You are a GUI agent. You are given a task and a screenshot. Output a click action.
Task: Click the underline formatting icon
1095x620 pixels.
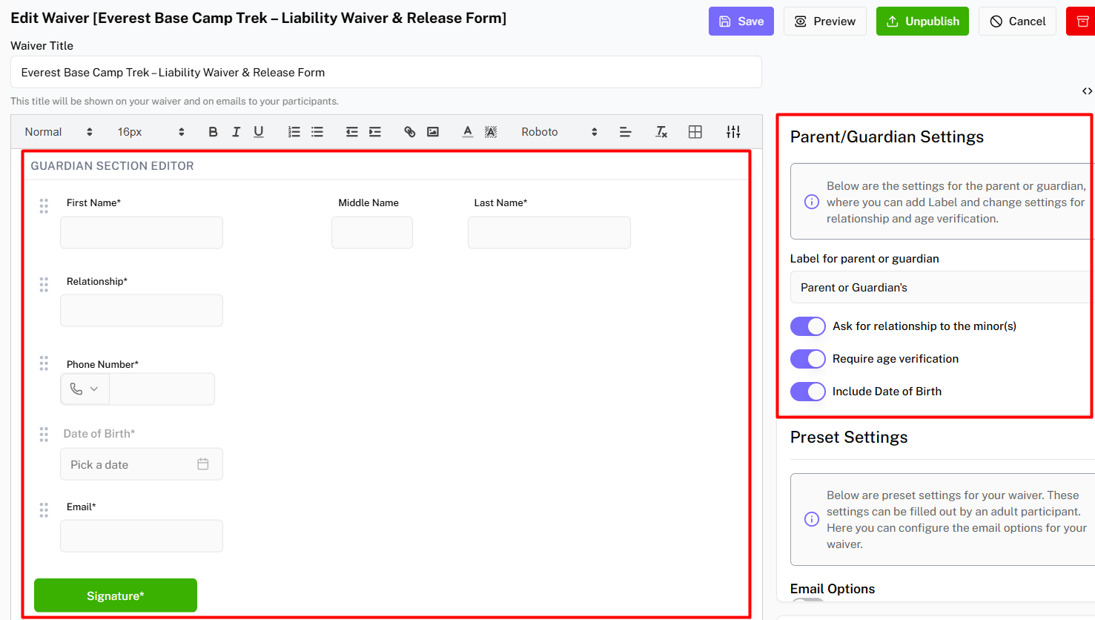tap(258, 132)
